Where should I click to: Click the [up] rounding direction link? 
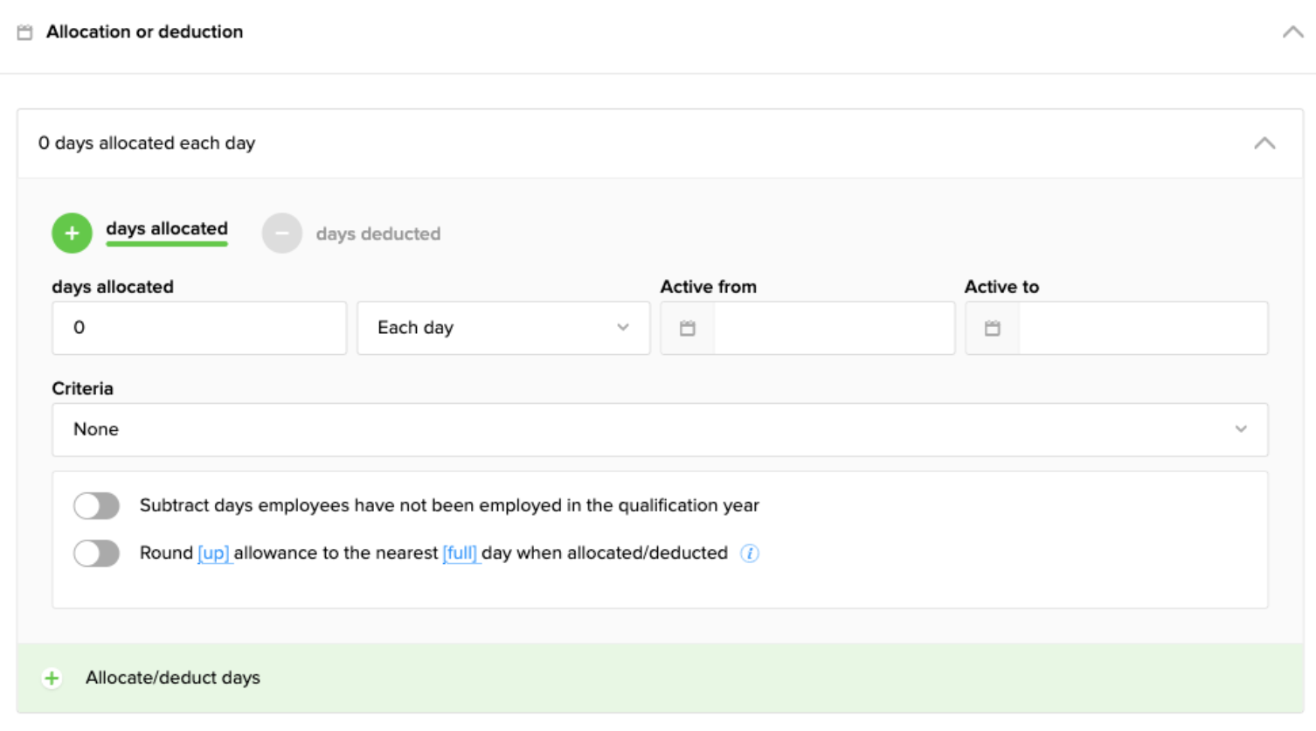[214, 553]
